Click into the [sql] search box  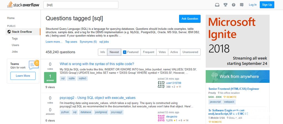tap(81, 5)
